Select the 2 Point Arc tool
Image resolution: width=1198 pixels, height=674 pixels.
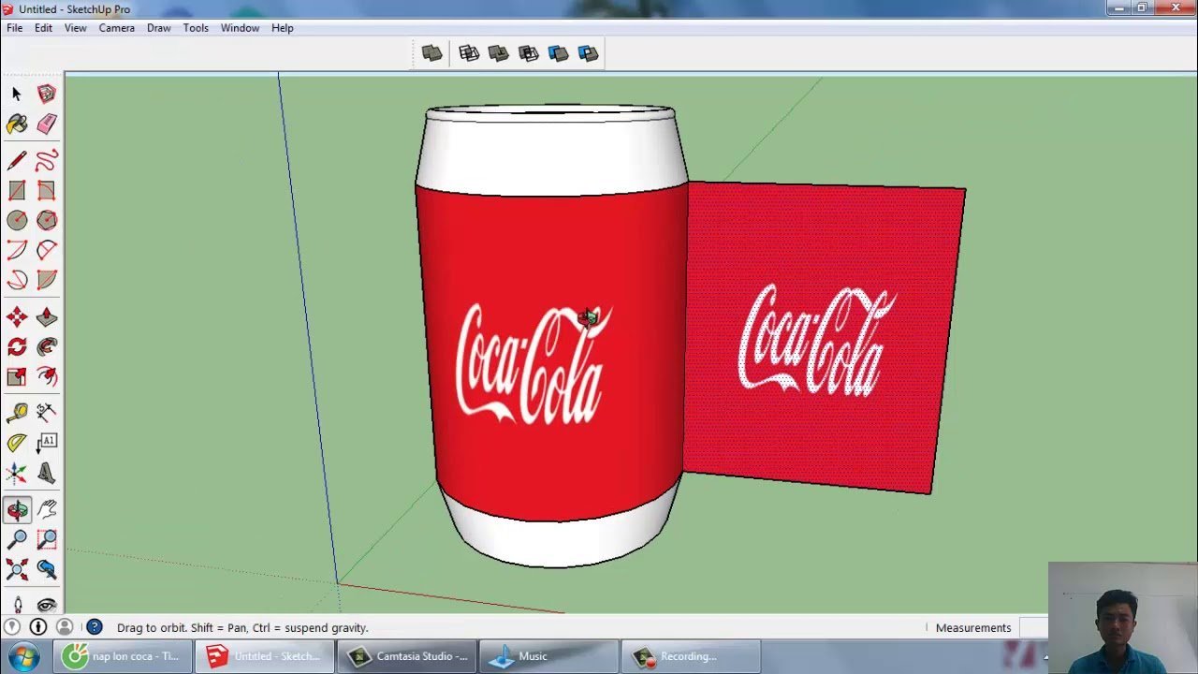click(47, 250)
